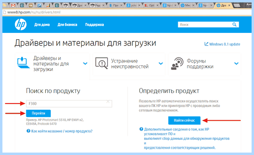Screen dimensions: 254x155
Task: Switch to the 'Мнс' HP tab
Action: point(187,5)
